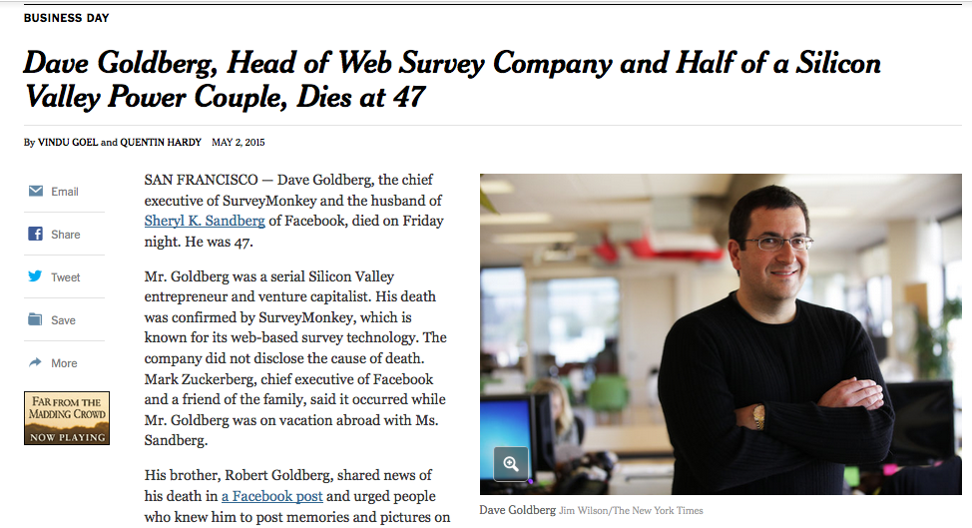Click the Facebook Share icon
Viewport: 972px width, 528px height.
[35, 234]
